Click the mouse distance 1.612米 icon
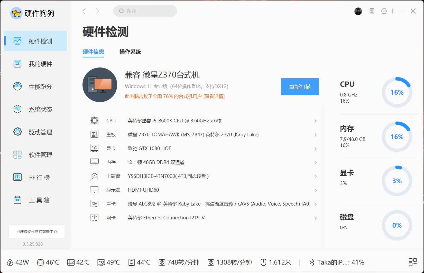The image size is (424, 273). pyautogui.click(x=263, y=262)
